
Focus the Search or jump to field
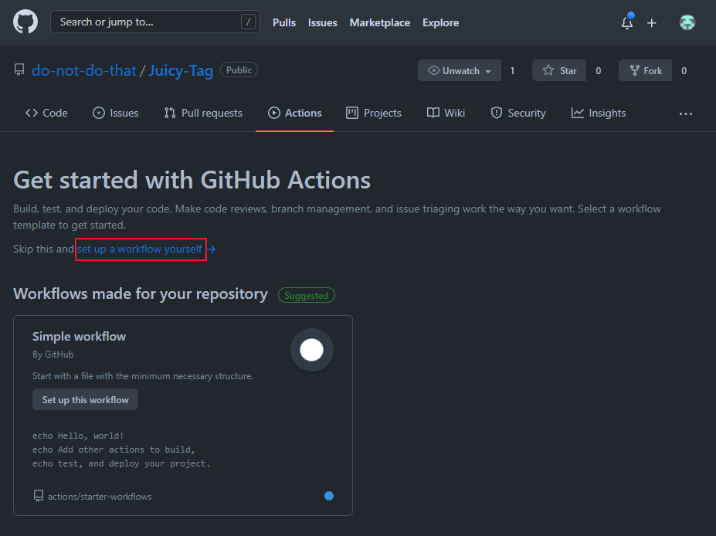point(154,22)
